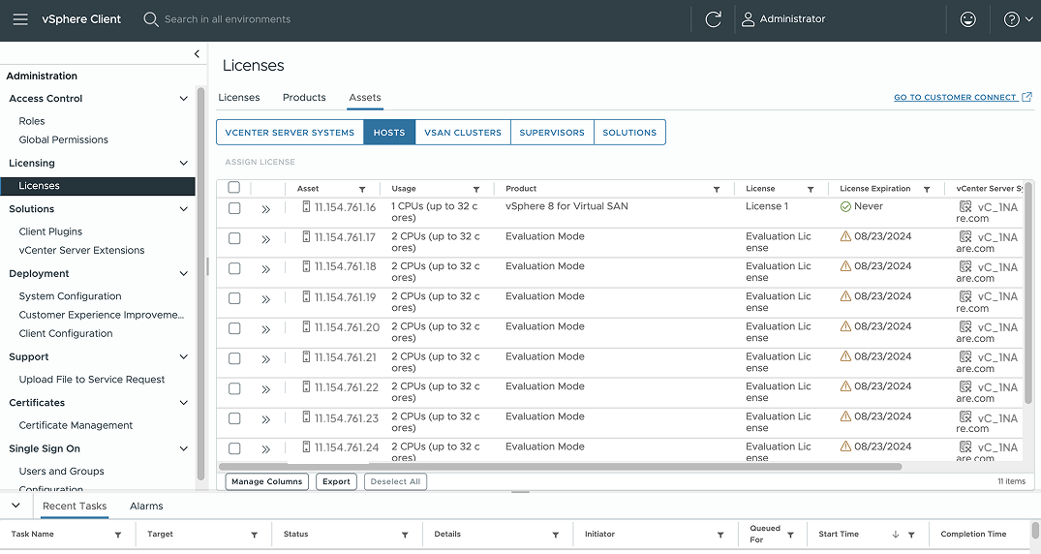Click warning icon in 11.154.761.17 row
The image size is (1041, 554).
click(845, 235)
